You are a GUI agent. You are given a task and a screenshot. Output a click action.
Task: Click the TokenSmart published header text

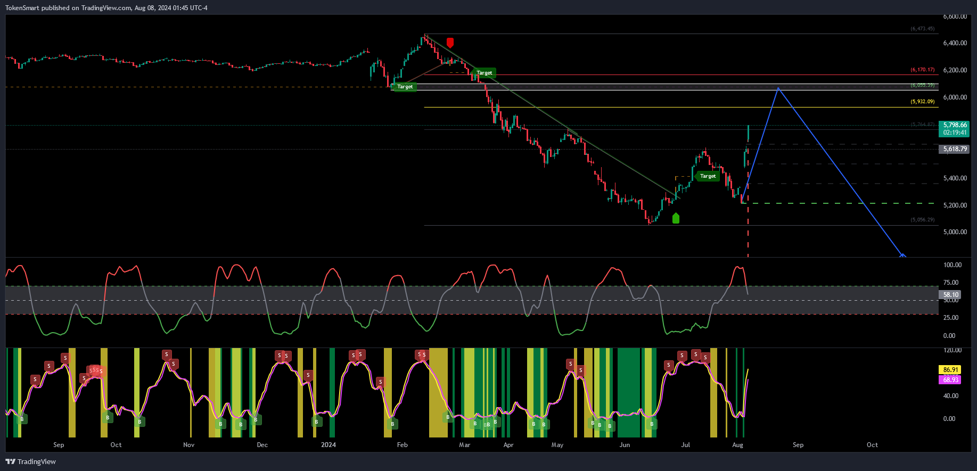click(106, 8)
